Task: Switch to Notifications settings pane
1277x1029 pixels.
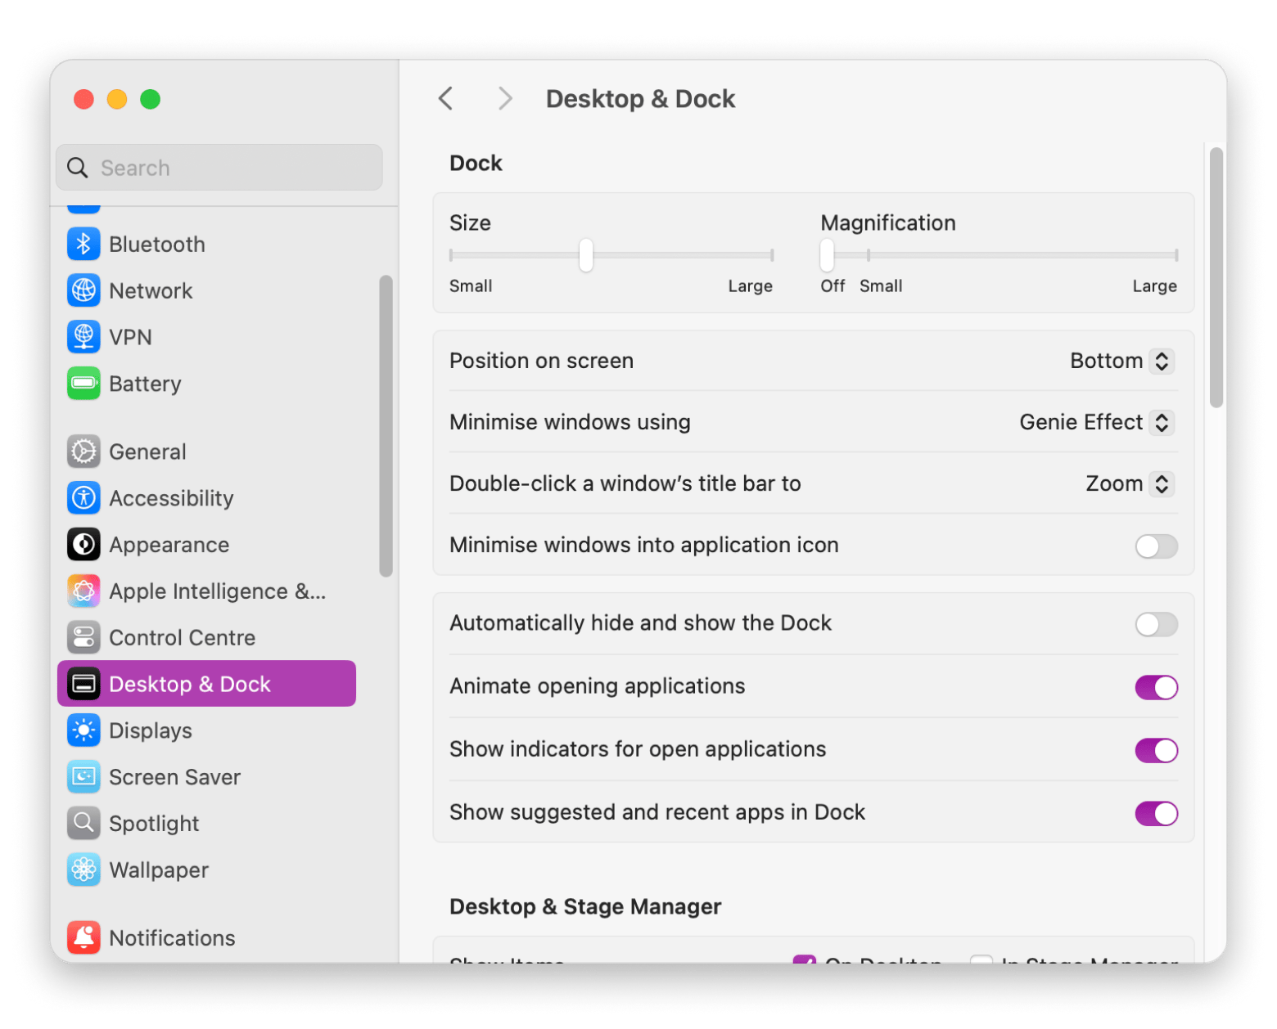Action: pos(172,938)
